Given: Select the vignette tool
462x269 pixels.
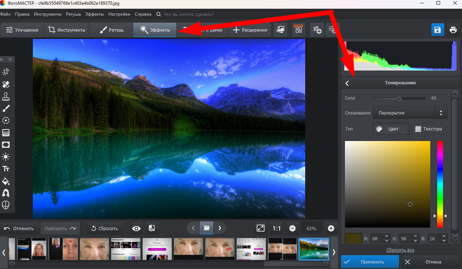Looking at the screenshot, I should point(6,145).
